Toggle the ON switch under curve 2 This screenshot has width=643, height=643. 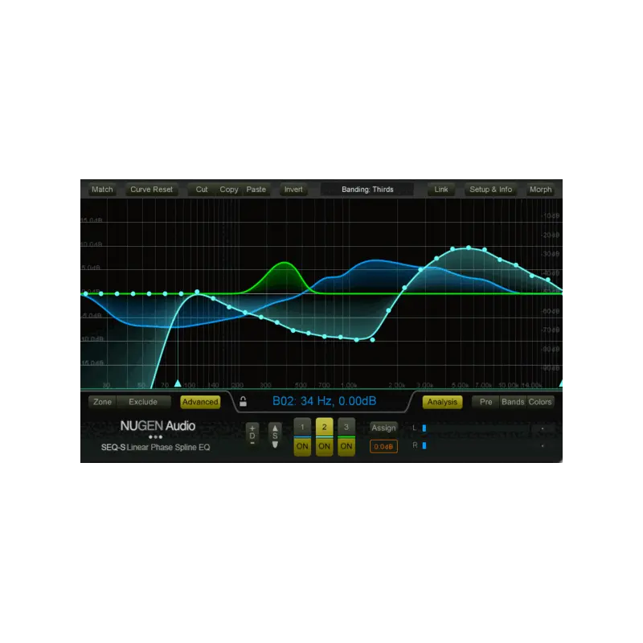pyautogui.click(x=325, y=446)
